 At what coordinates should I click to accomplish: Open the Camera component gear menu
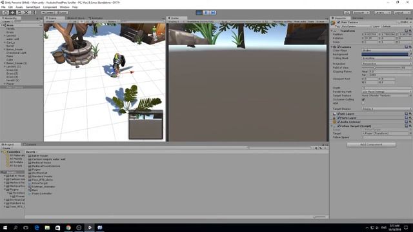(410, 47)
